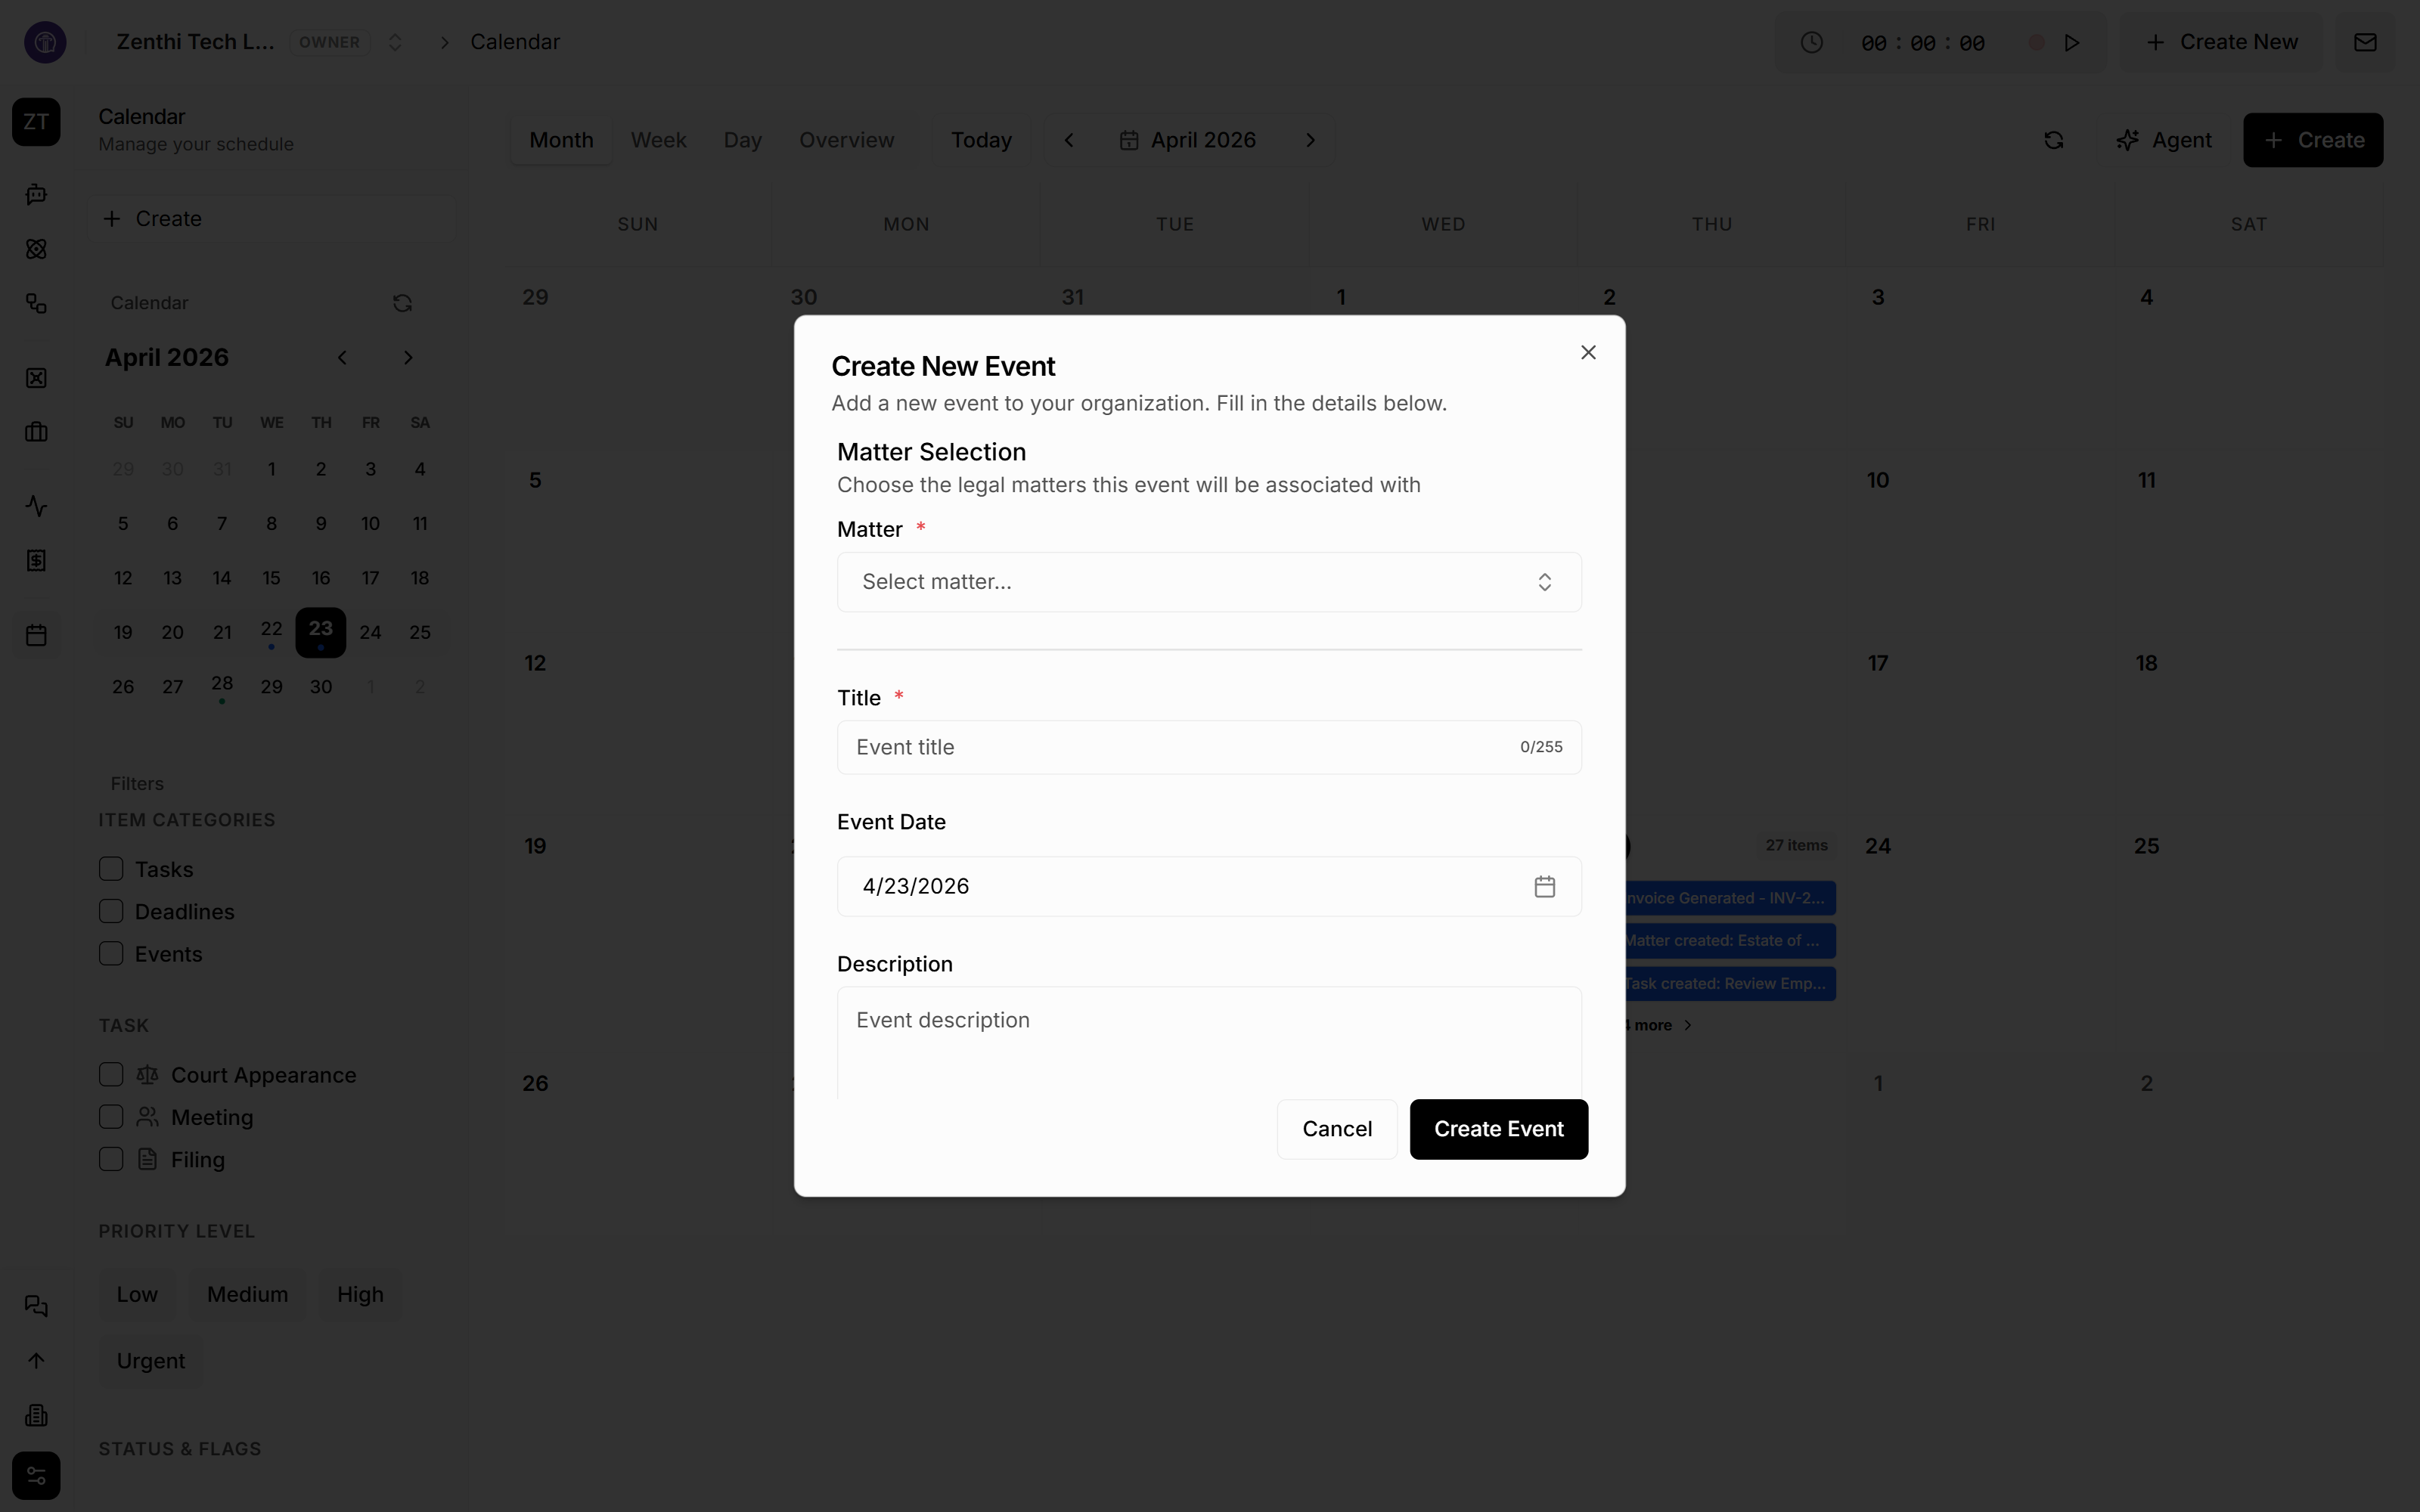Open the briefcase matters icon in sidebar
Image resolution: width=2420 pixels, height=1512 pixels.
pos(36,432)
